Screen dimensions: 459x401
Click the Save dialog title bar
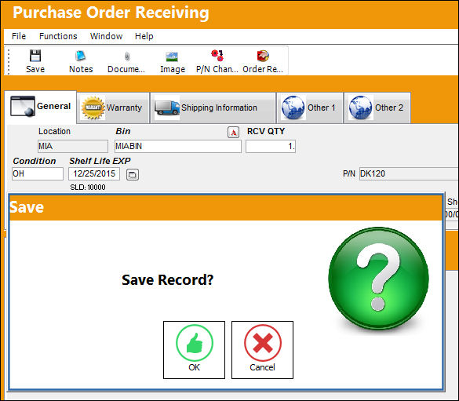(225, 207)
